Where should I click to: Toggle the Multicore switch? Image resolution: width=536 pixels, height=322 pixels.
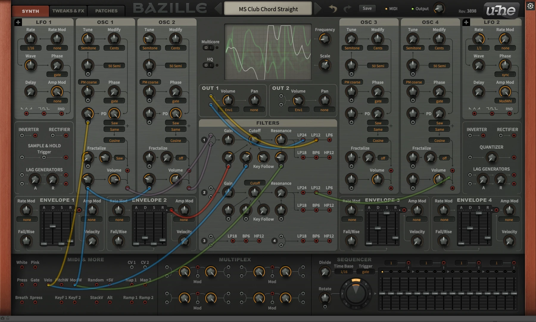[x=208, y=48]
